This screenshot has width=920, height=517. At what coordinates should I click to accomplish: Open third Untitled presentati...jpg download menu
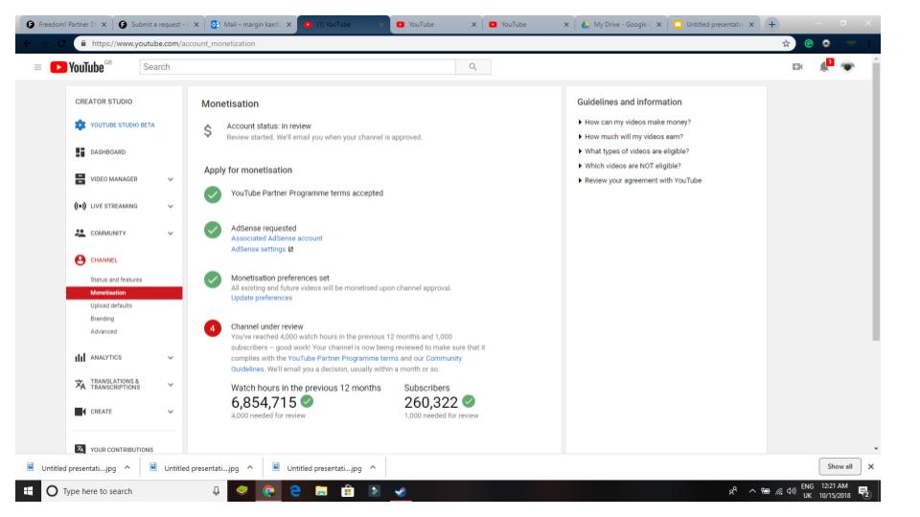(373, 468)
